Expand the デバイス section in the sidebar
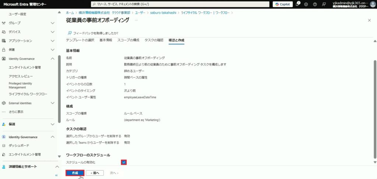377x179 pixels. click(x=52, y=32)
